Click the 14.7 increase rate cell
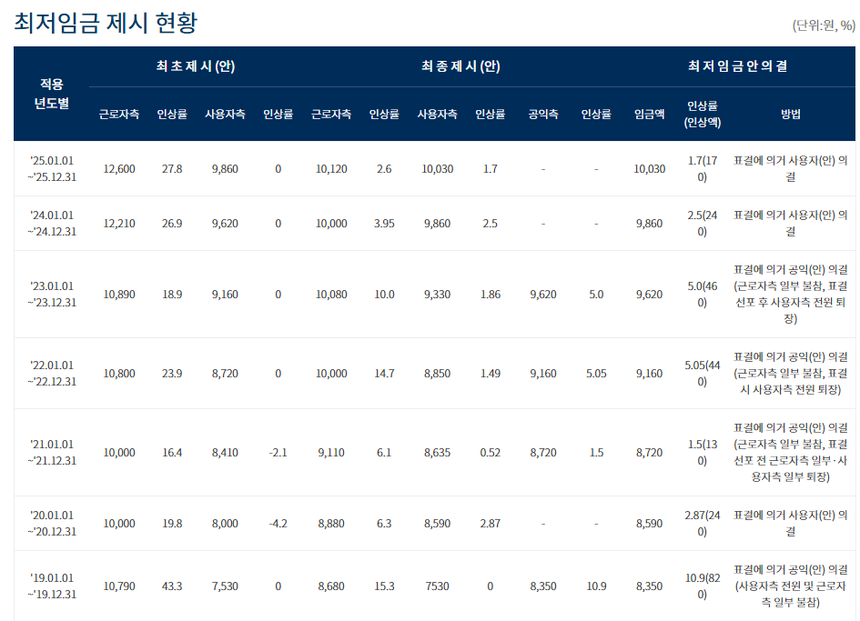The width and height of the screenshot is (860, 621). point(384,374)
